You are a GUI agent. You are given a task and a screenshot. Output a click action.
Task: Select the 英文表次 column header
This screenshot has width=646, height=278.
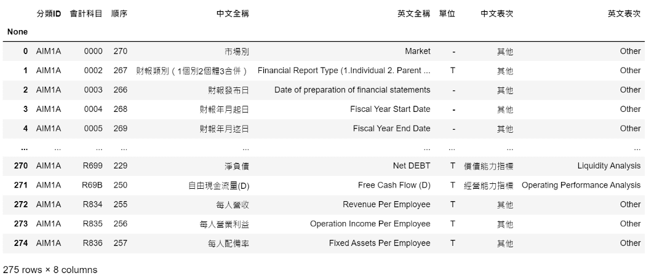624,14
